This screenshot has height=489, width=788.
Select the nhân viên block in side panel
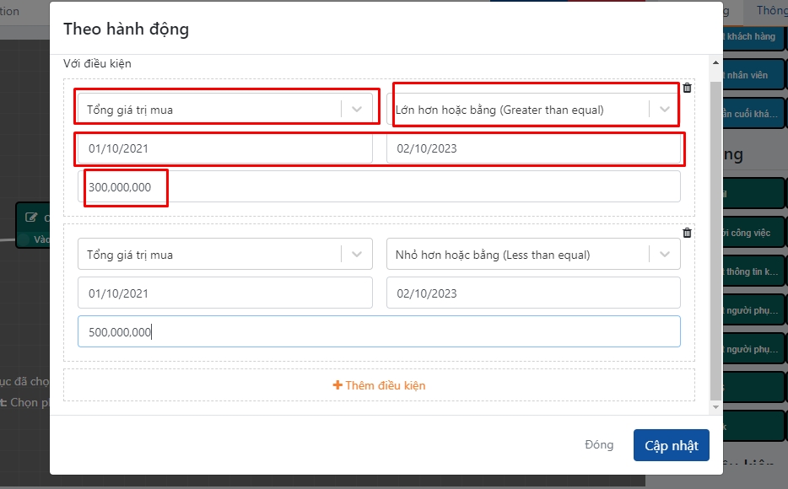click(x=751, y=75)
